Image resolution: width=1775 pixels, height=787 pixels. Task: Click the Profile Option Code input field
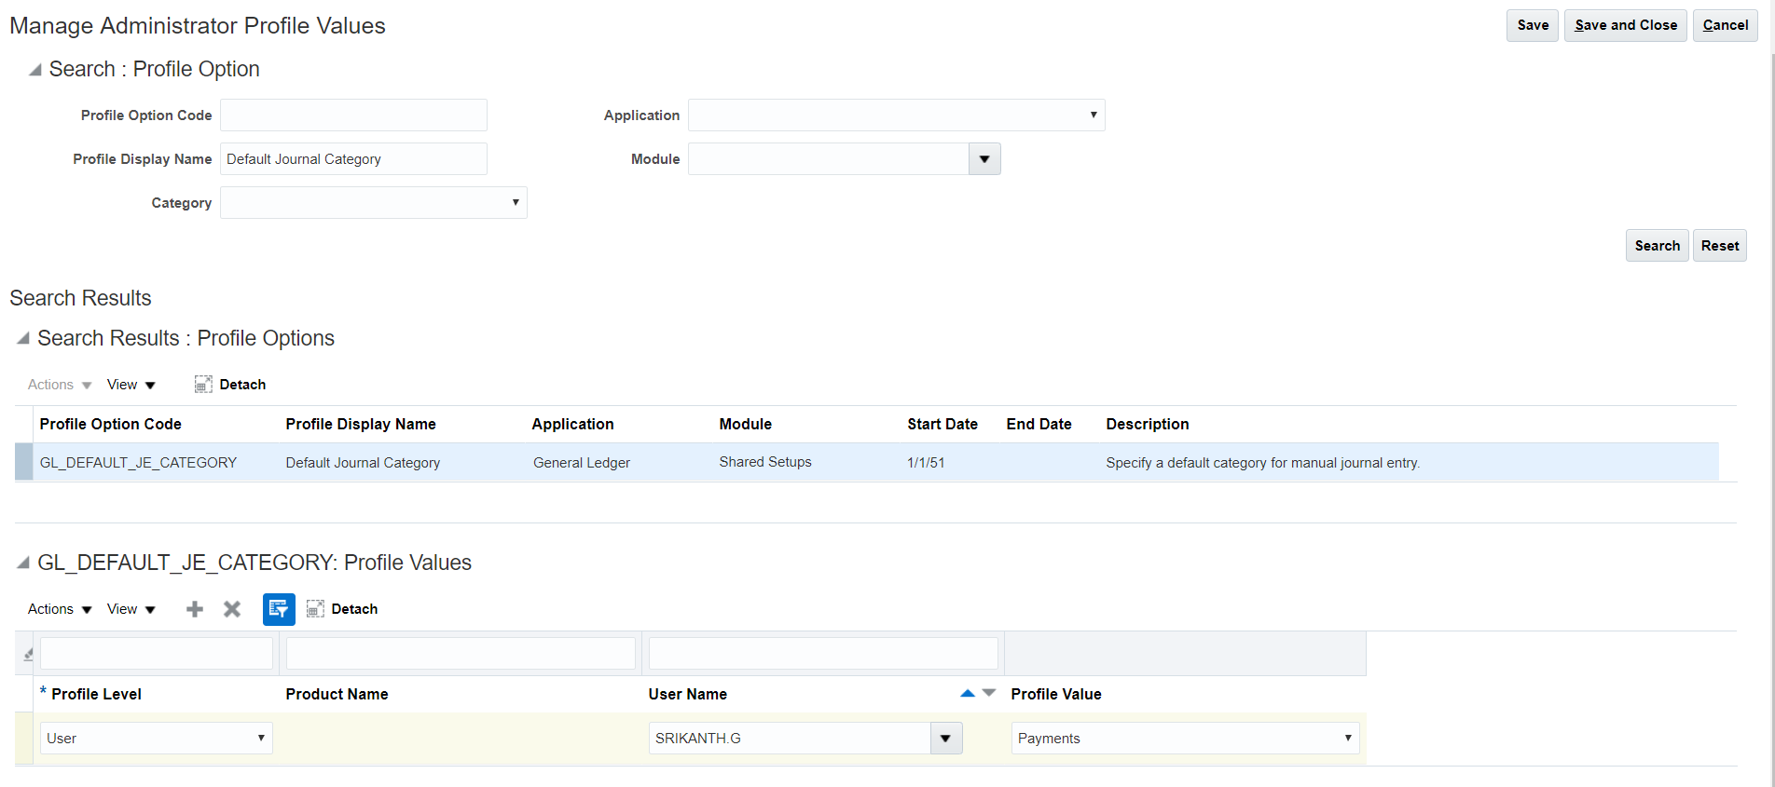point(353,115)
